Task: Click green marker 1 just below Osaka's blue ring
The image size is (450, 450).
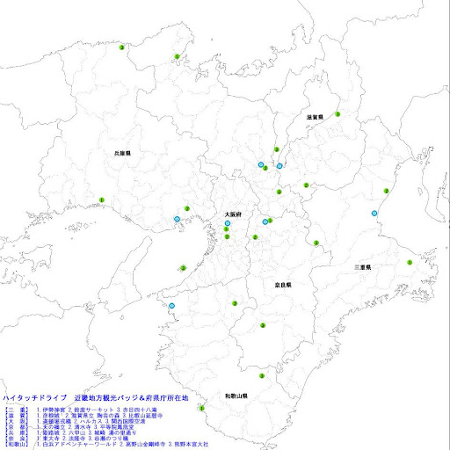Action: 226,229
